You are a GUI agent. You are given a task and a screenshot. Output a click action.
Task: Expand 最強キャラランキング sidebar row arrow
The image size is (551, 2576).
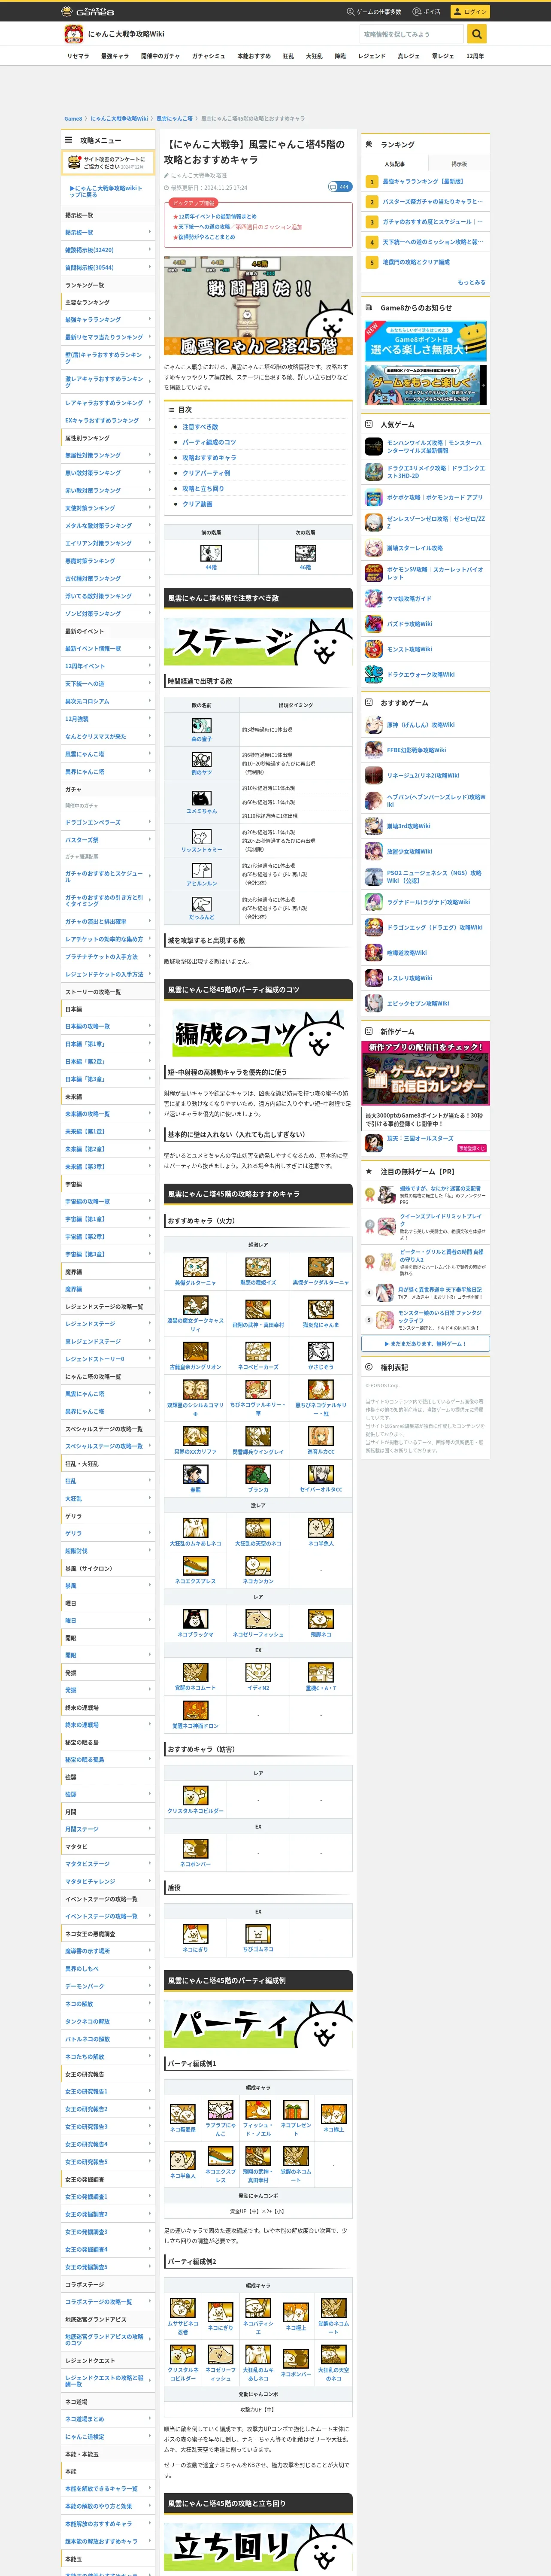coord(150,319)
